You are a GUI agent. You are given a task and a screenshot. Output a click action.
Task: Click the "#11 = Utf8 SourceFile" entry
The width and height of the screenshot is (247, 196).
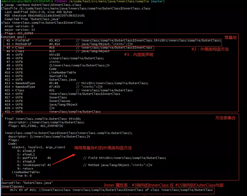click(x=36, y=76)
